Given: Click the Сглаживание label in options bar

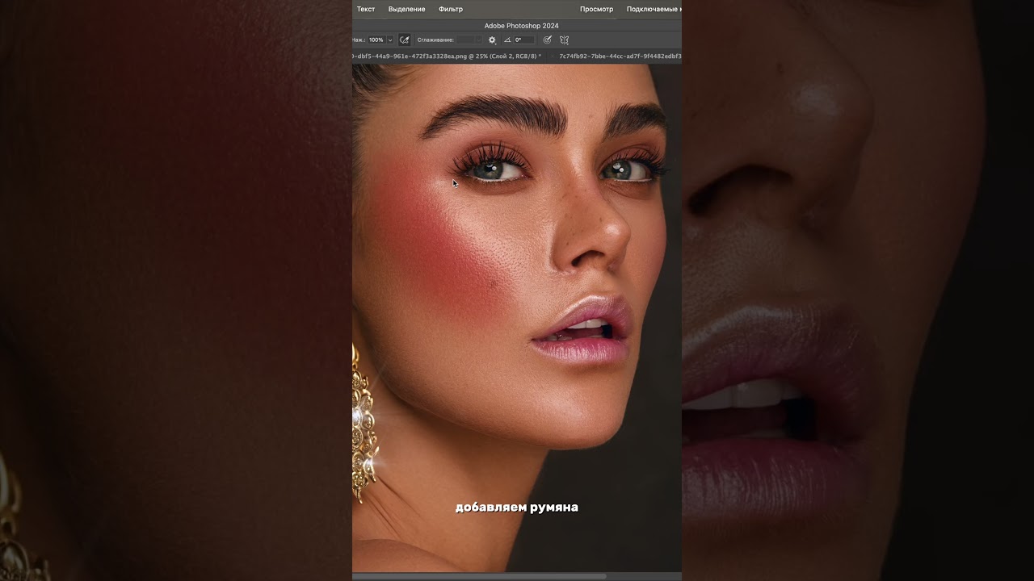Looking at the screenshot, I should (435, 40).
